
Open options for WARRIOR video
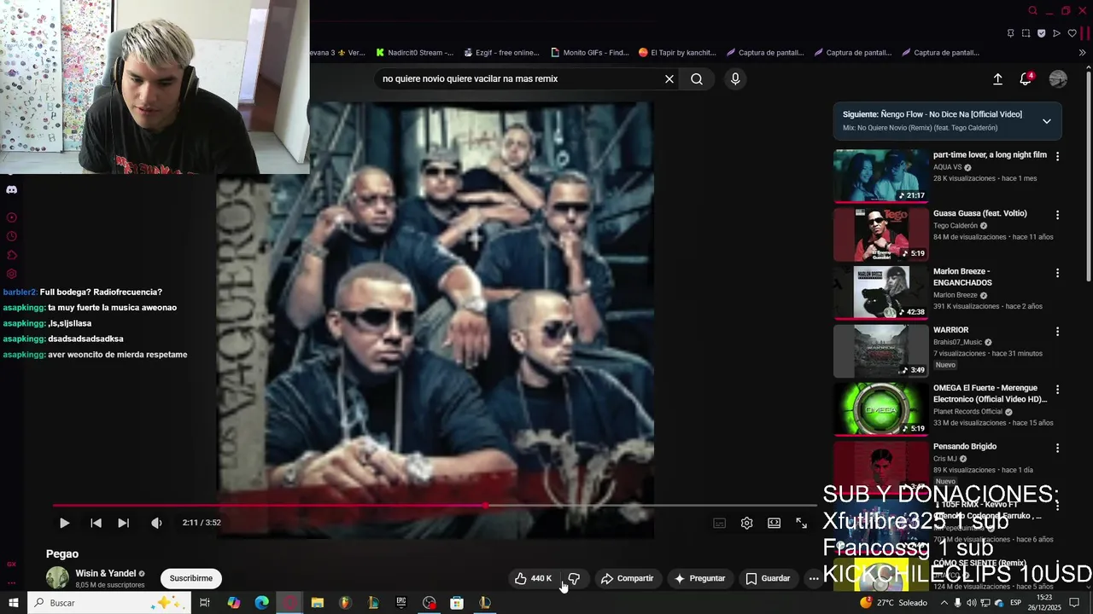1057,331
